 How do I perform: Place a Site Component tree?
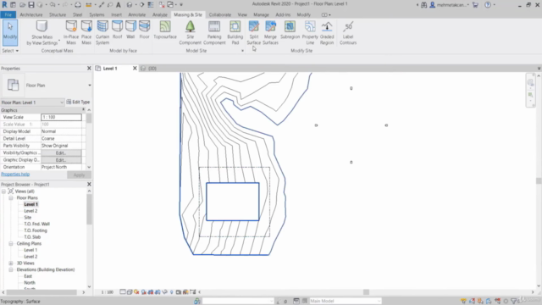coord(190,33)
